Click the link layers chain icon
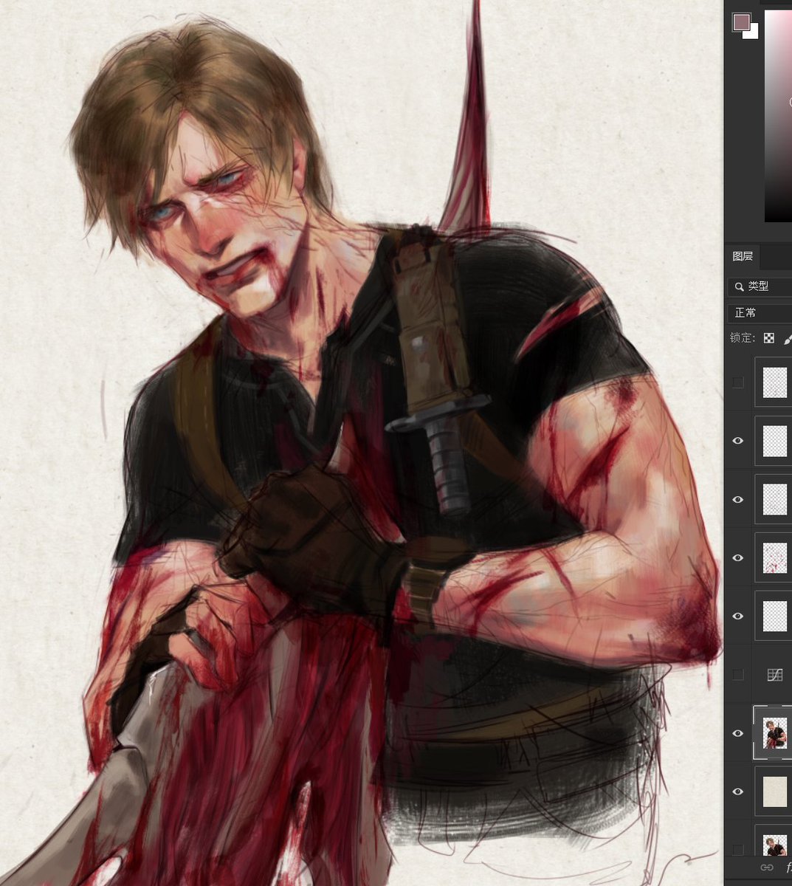The height and width of the screenshot is (886, 792). 767,868
